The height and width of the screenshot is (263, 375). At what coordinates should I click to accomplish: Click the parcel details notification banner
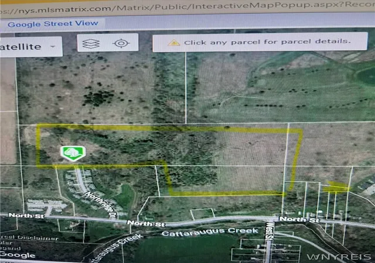point(260,42)
